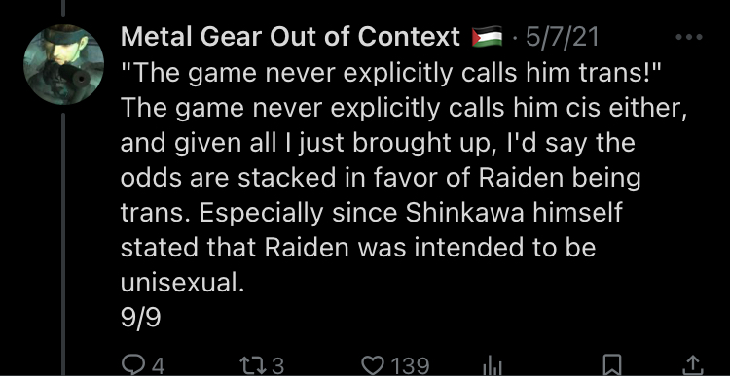Open the Metal Gear Out of Context avatar

(x=64, y=64)
